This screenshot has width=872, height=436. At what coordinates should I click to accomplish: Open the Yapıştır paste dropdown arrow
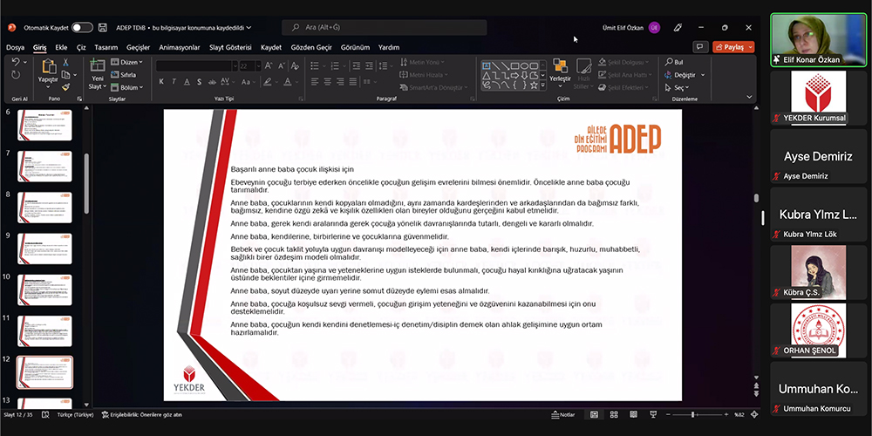tap(48, 86)
